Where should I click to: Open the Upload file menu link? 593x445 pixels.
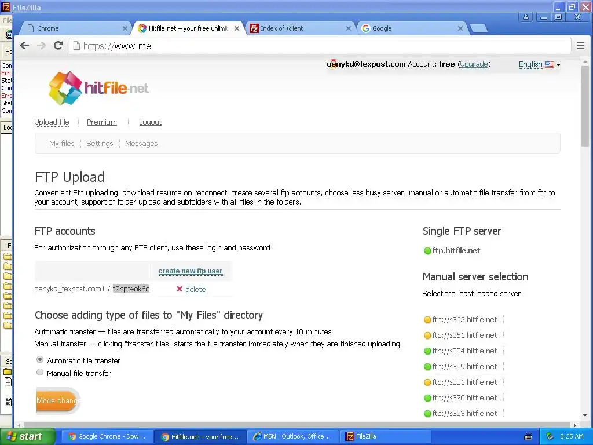tap(52, 122)
